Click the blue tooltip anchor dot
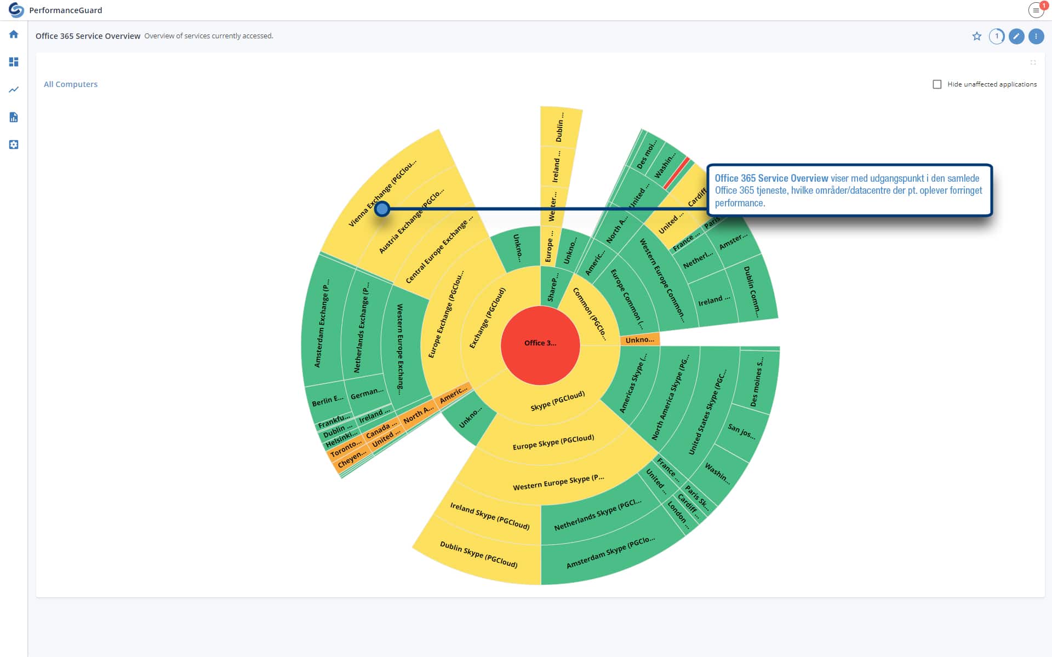1052x657 pixels. pyautogui.click(x=382, y=209)
